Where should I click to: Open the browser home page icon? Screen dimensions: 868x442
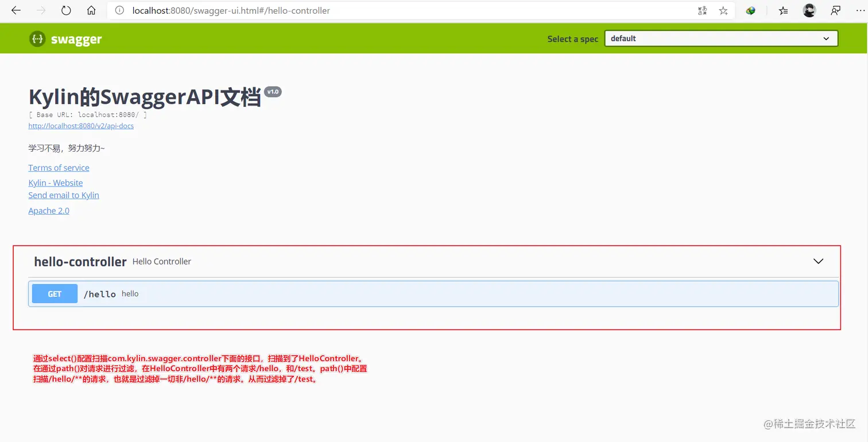(91, 10)
